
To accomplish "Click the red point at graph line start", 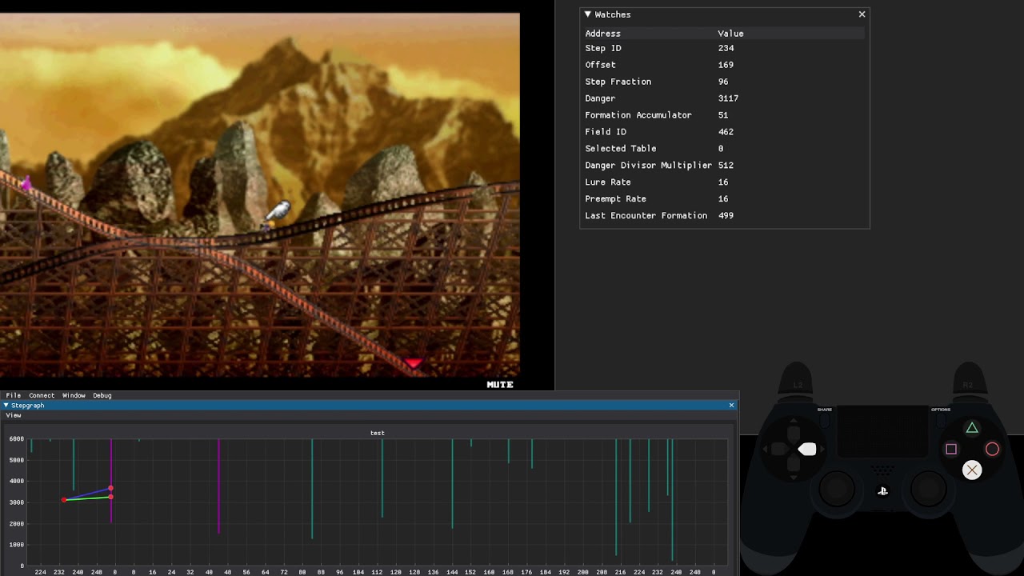I will pyautogui.click(x=64, y=500).
